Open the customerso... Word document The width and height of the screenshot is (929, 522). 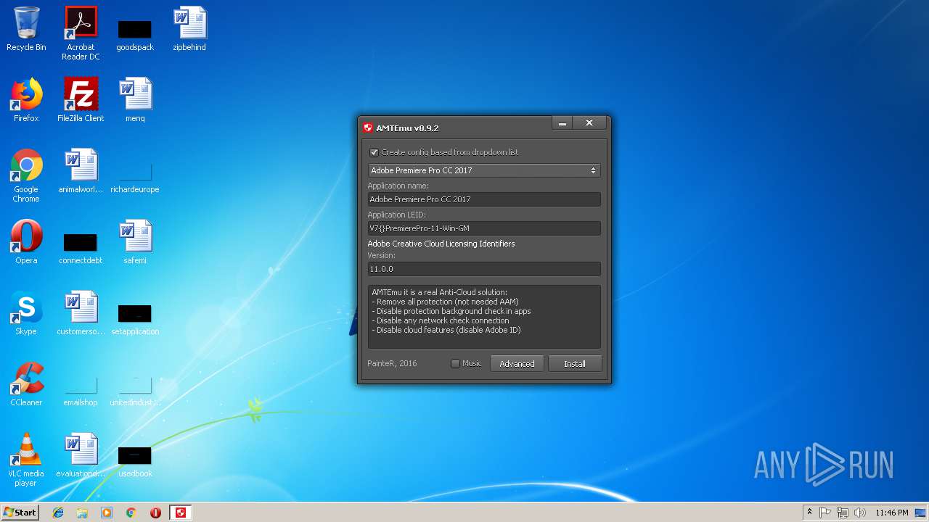click(81, 313)
